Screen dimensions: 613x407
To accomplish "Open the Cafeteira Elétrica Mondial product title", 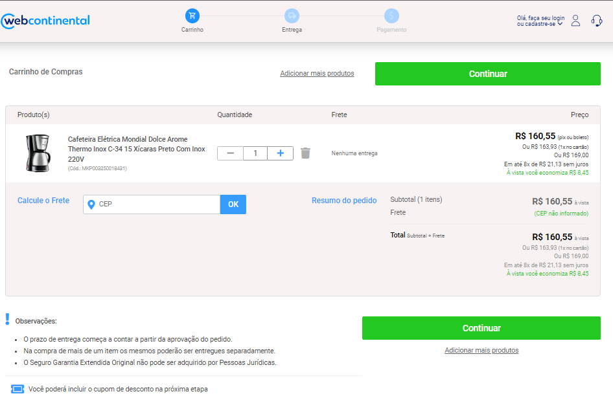I will 137,149.
